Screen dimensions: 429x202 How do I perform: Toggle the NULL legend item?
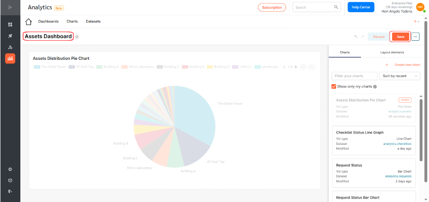242,67
